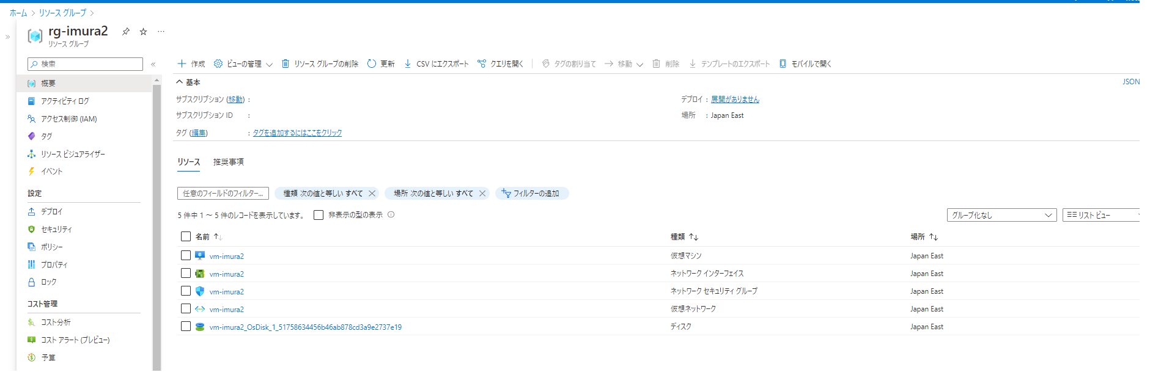The image size is (1150, 375).
Task: Sort by 種類 column arrows
Action: pos(693,236)
